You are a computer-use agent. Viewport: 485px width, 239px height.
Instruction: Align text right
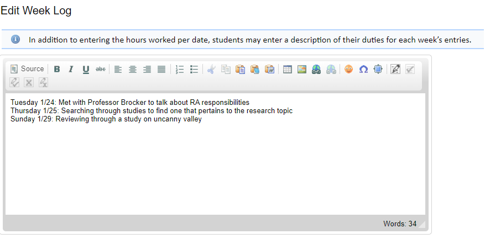pyautogui.click(x=147, y=69)
